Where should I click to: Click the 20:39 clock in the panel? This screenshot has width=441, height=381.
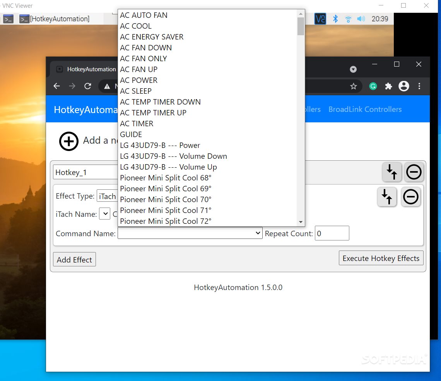380,19
